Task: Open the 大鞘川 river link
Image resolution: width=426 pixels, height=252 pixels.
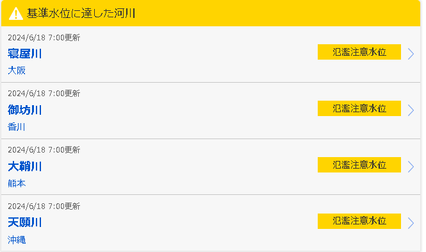Action: 24,166
